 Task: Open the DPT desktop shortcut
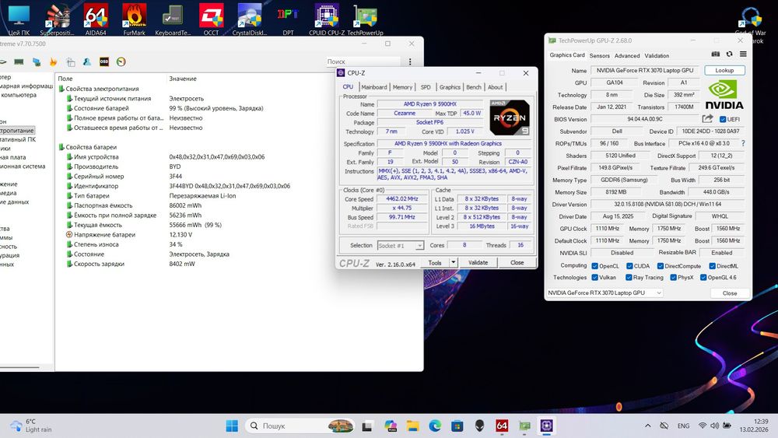click(x=288, y=20)
